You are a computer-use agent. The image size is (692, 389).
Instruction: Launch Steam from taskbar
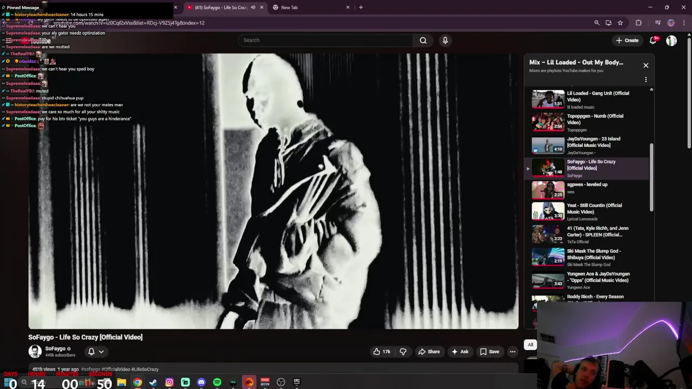coord(153,383)
